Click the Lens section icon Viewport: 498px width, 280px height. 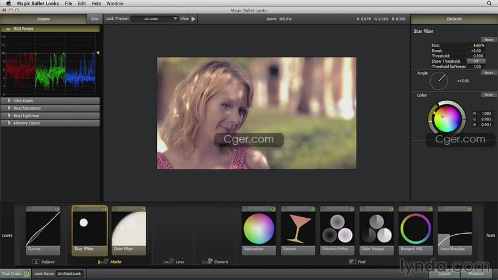coord(169,261)
